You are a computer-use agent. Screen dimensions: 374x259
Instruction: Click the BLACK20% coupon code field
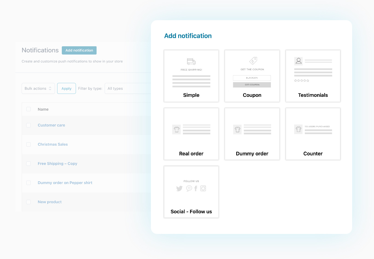pyautogui.click(x=252, y=78)
